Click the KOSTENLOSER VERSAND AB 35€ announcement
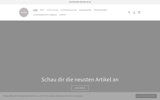 coord(80,2)
